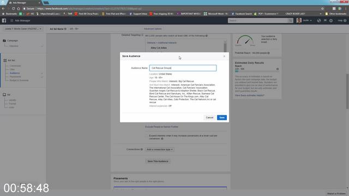
Task: Select Ad Set in the left sidebar
Action: coord(11,60)
